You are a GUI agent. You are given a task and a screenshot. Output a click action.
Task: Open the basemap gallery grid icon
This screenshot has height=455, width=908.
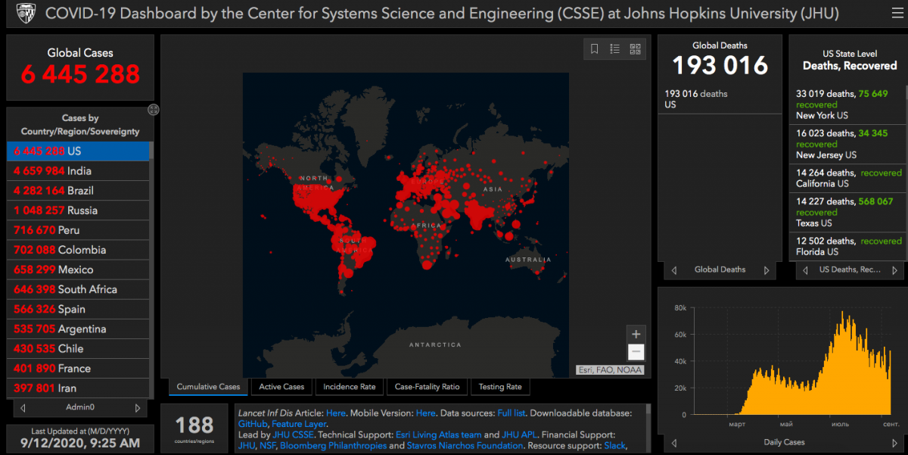pos(636,48)
